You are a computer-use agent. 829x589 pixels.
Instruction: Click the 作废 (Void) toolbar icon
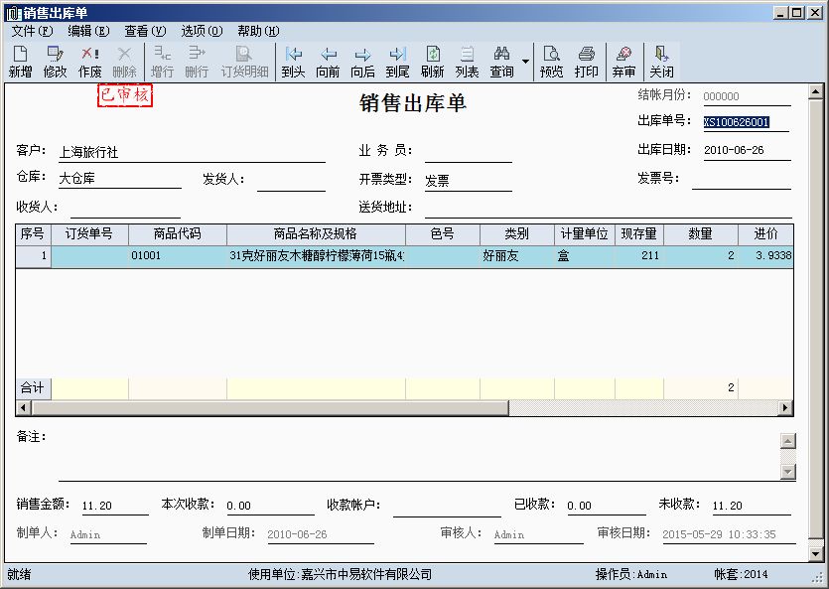pyautogui.click(x=90, y=62)
